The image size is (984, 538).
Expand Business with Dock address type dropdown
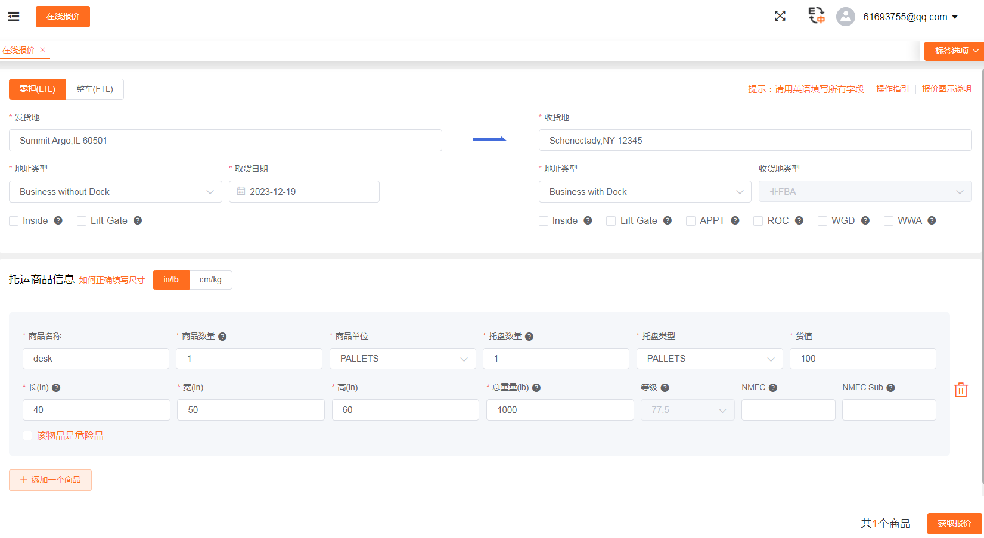(x=644, y=192)
